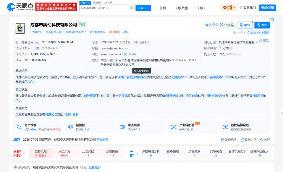Click the 登录查看 phone button
The width and height of the screenshot is (283, 172).
point(125,42)
